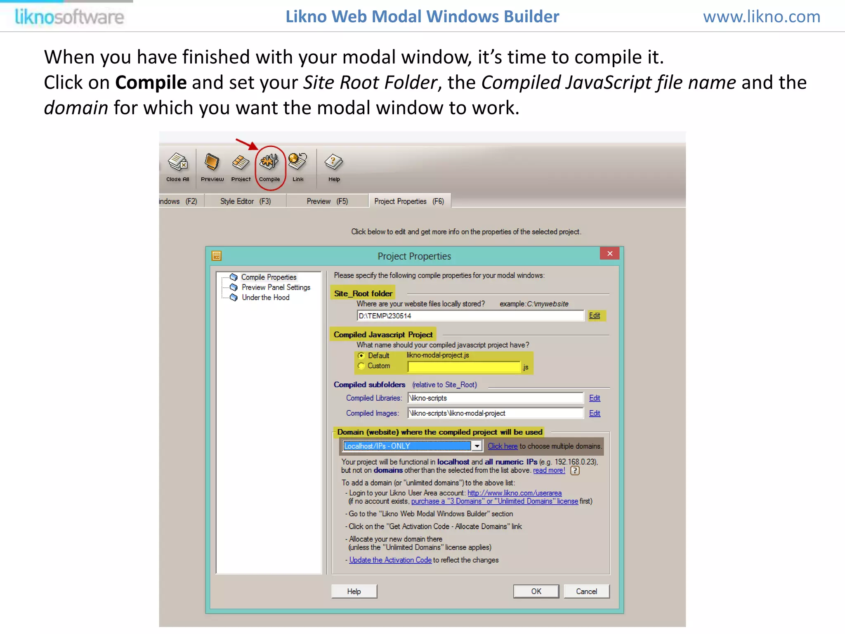Click the Project toolbar icon
The height and width of the screenshot is (634, 845).
[x=241, y=167]
